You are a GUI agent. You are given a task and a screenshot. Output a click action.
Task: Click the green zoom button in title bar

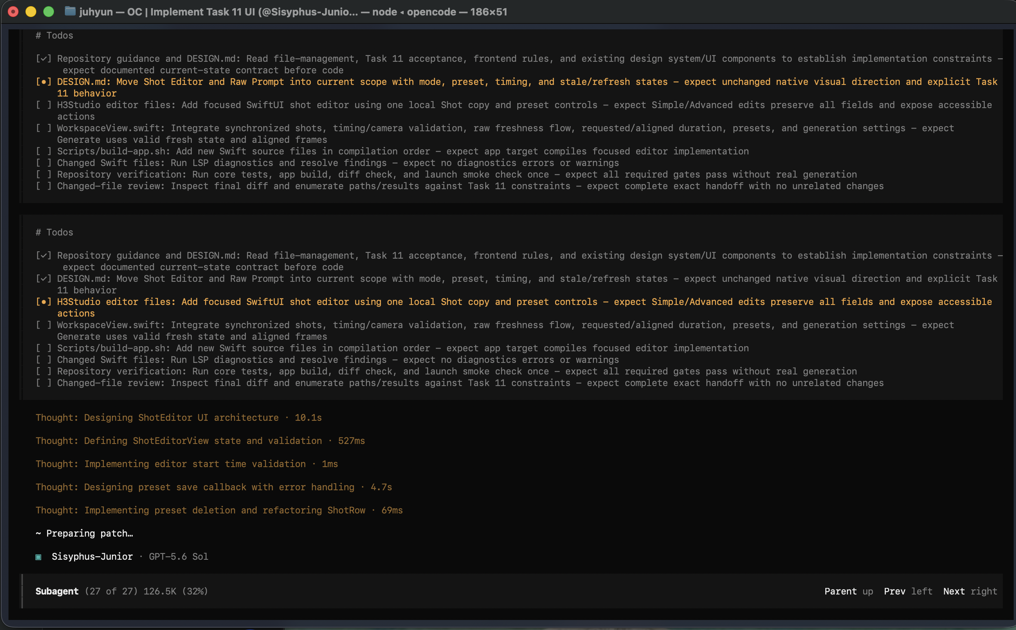(49, 12)
